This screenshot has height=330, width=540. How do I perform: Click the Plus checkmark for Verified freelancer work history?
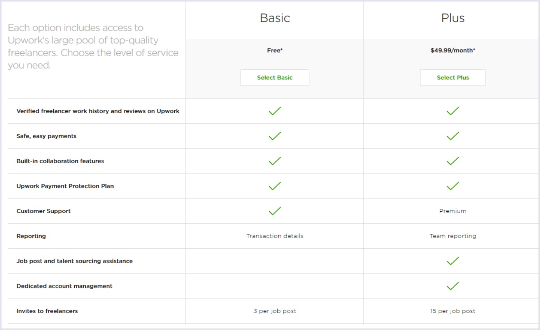pos(453,111)
